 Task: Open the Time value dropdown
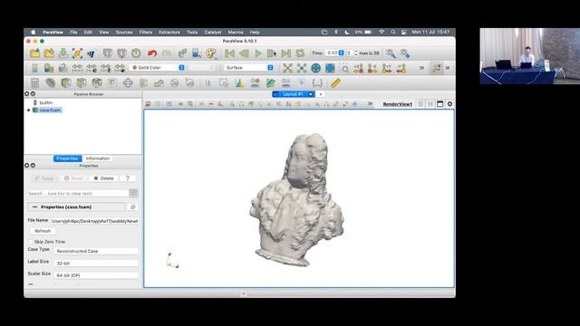tap(335, 53)
